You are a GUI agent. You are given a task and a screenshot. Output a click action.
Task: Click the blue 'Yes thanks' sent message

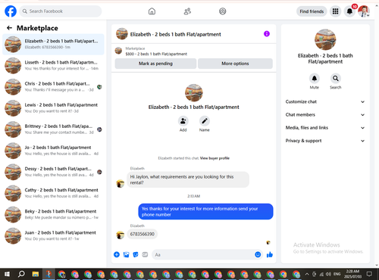coord(205,212)
